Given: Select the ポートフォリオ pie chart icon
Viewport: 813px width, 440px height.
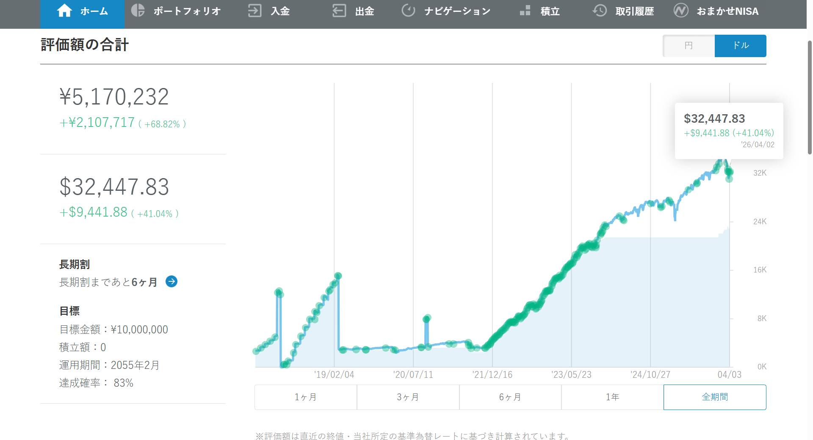Looking at the screenshot, I should (138, 11).
